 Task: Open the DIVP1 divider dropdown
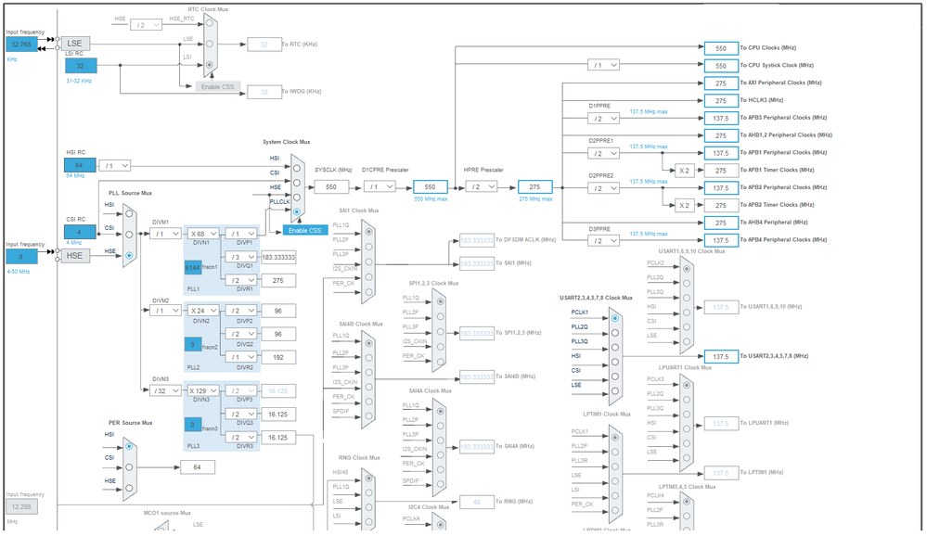(x=240, y=234)
